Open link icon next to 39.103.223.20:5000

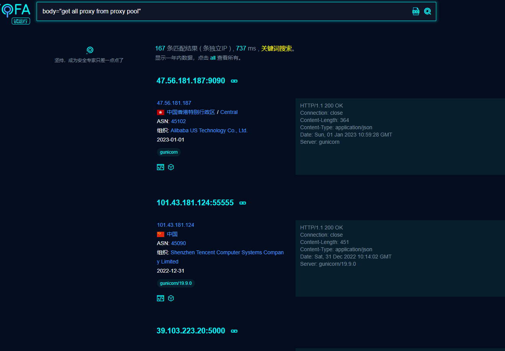(x=234, y=331)
